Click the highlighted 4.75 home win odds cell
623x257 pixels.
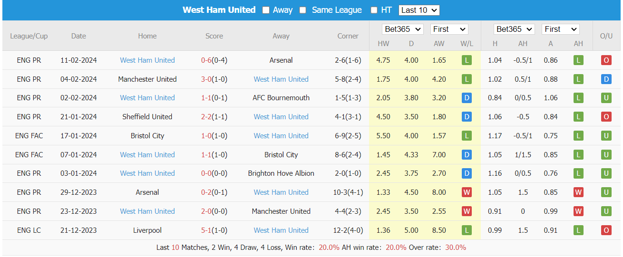pos(383,60)
